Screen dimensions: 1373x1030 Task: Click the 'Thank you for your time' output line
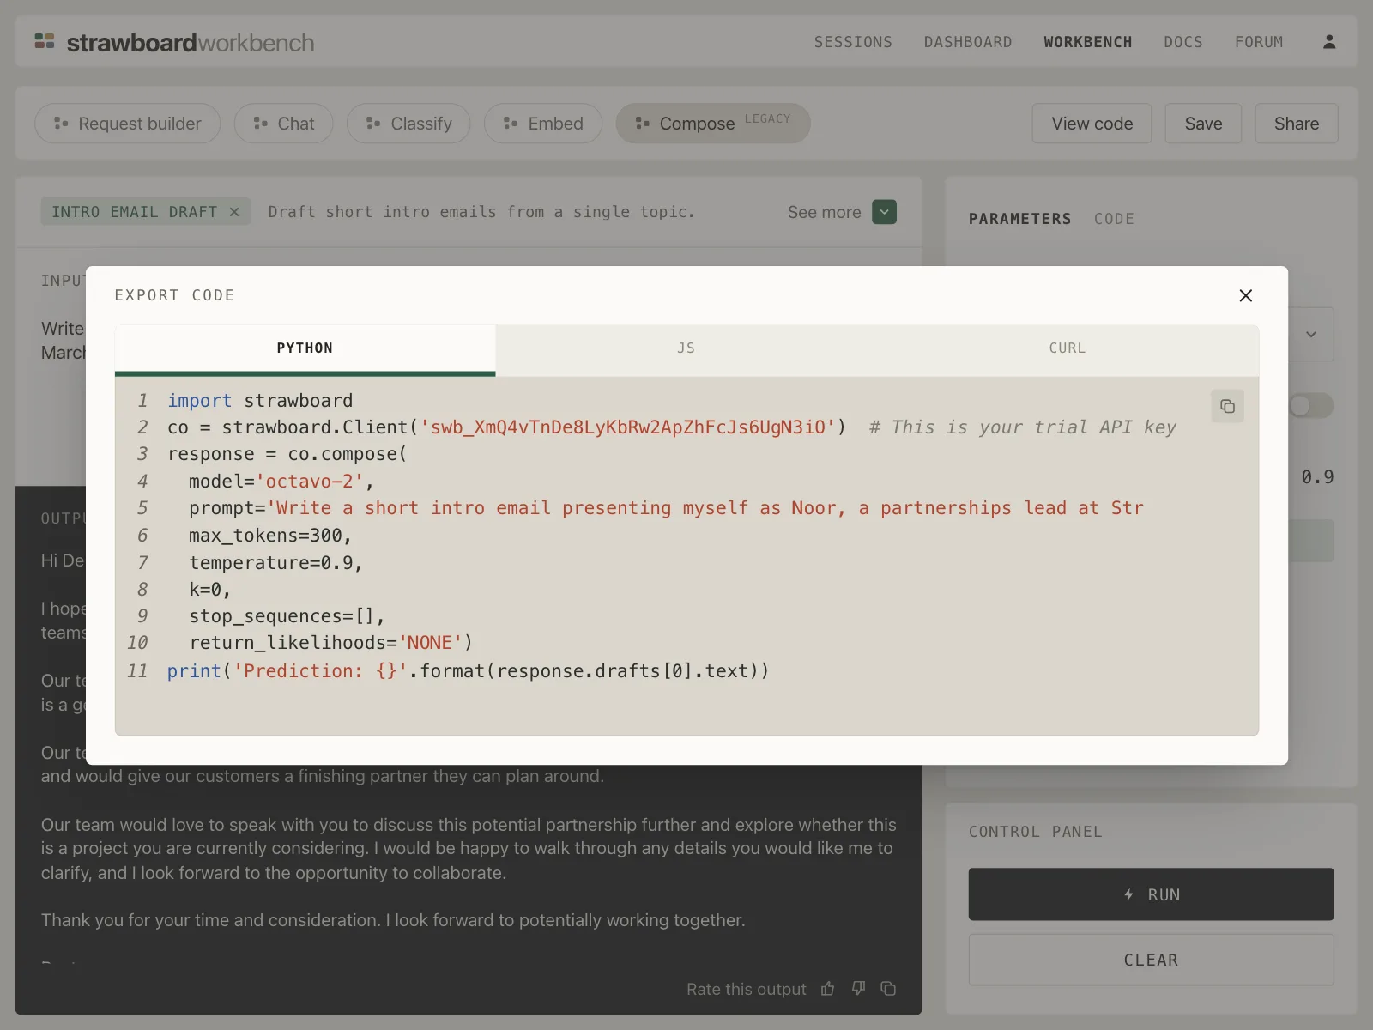click(x=393, y=920)
